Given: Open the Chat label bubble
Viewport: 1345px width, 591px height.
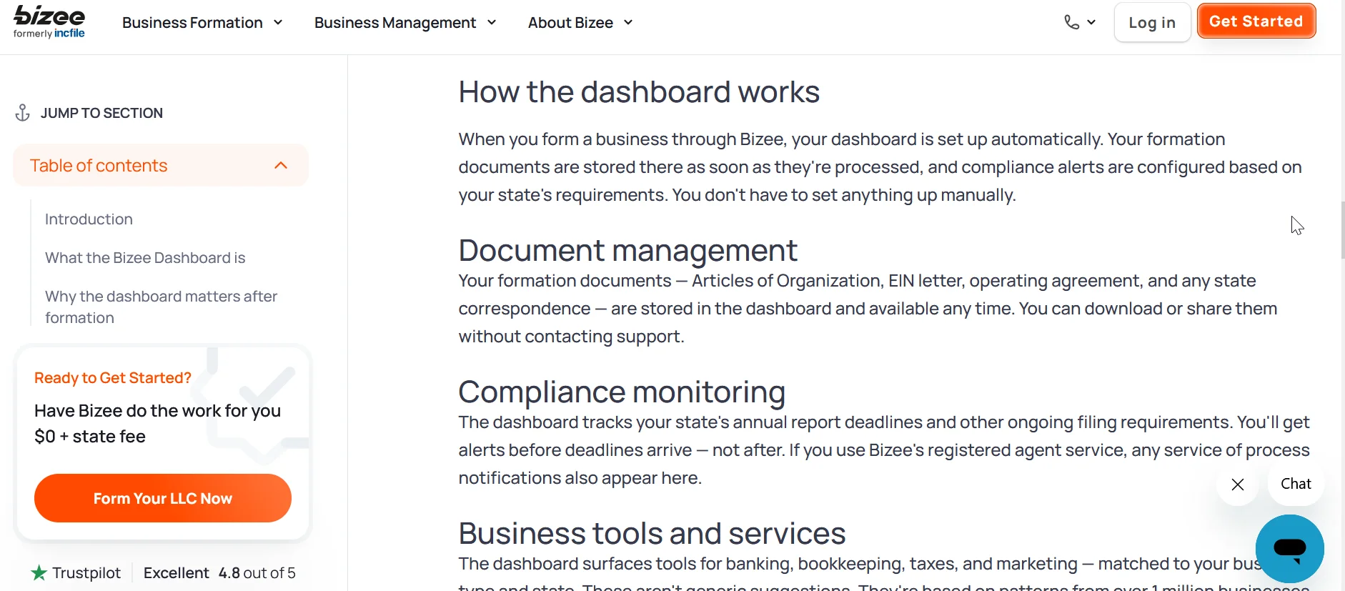Looking at the screenshot, I should pyautogui.click(x=1296, y=484).
